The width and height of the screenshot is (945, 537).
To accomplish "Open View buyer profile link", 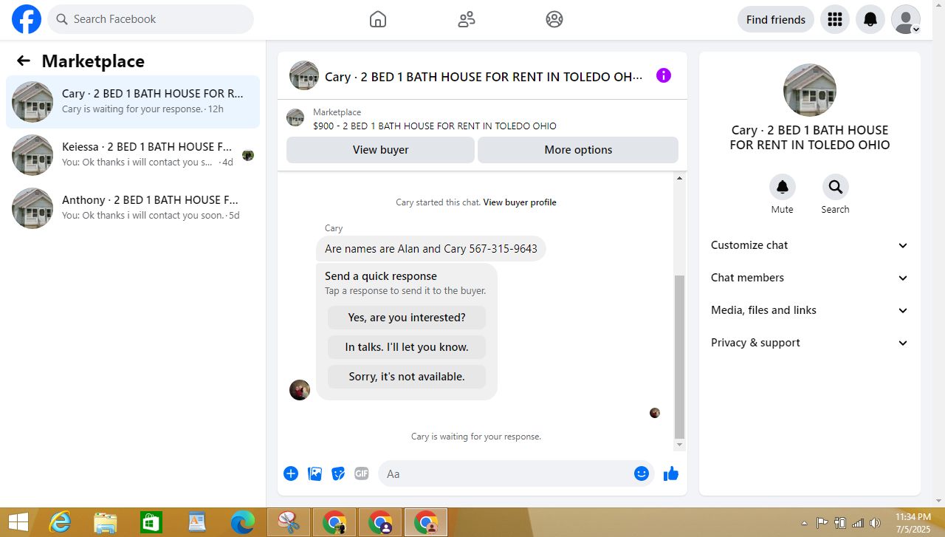I will coord(520,202).
